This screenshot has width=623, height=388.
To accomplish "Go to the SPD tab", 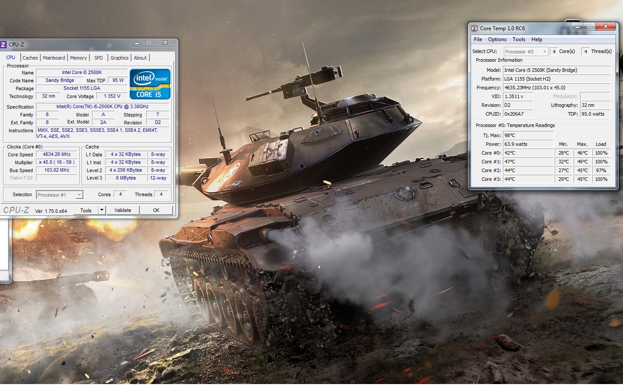I will click(99, 58).
